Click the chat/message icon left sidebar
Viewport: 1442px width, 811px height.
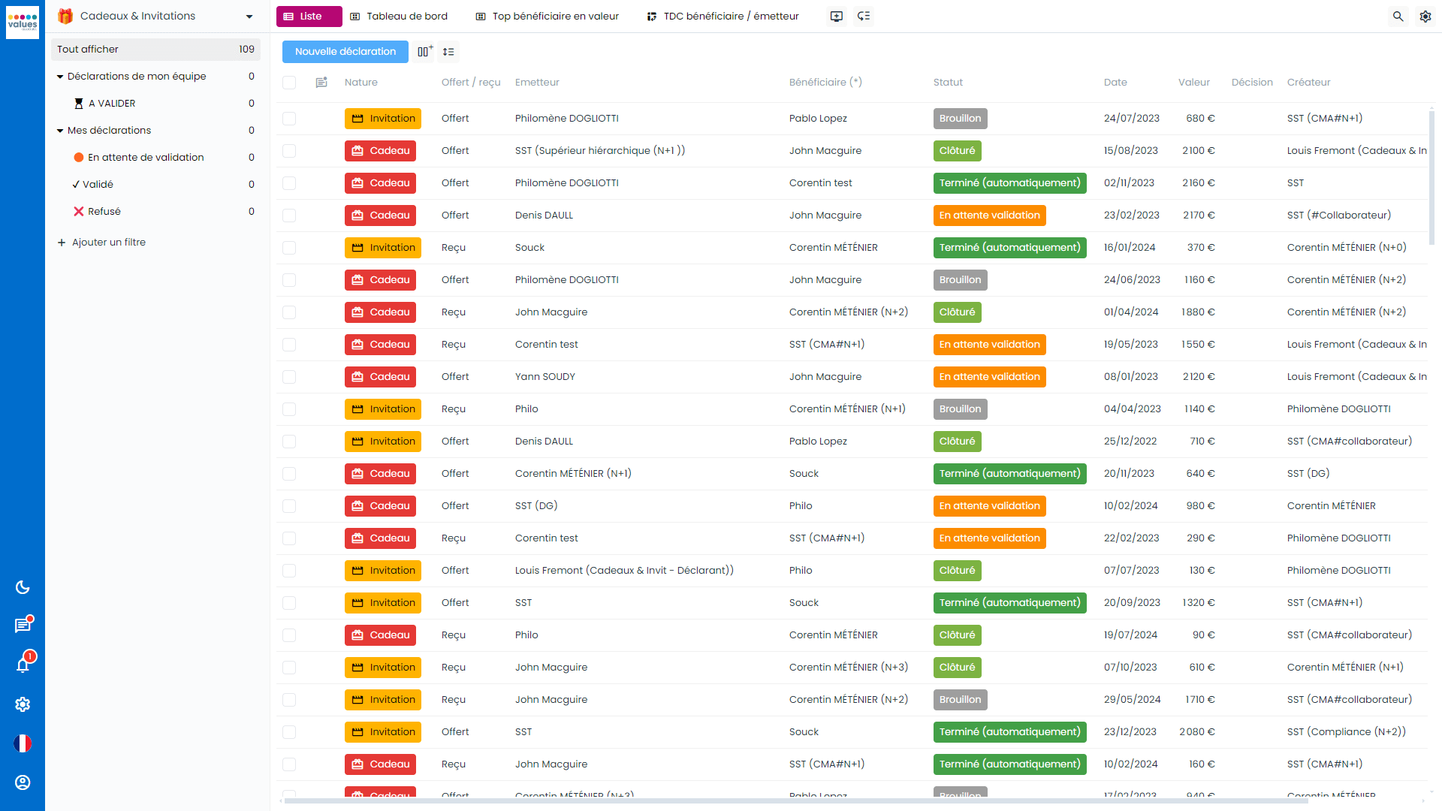pos(24,625)
